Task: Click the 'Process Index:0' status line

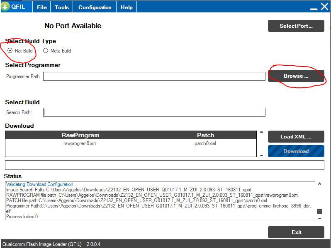Action: pyautogui.click(x=22, y=217)
